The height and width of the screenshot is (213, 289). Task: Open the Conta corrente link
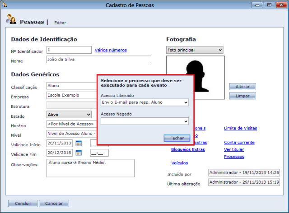[x=239, y=143]
